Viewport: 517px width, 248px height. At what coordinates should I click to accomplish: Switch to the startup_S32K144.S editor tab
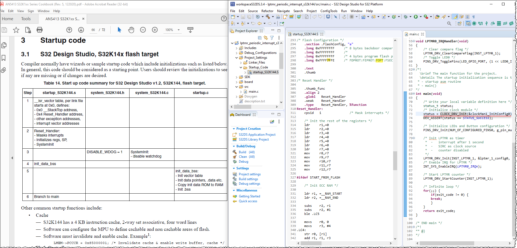(305, 34)
